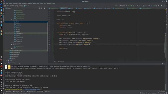The height and width of the screenshot is (94, 168).
Task: Open the TypeScript tool window button
Action: (31, 91)
